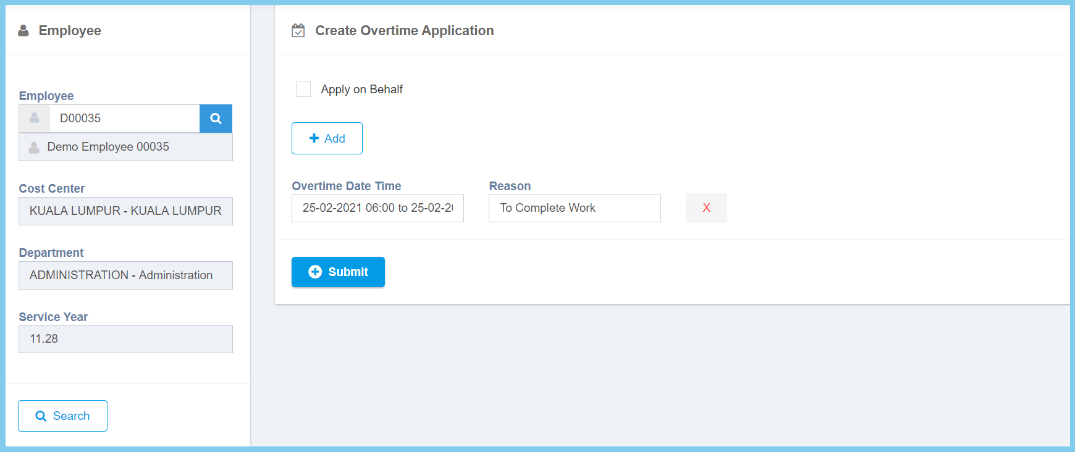1075x452 pixels.
Task: Click the person icon beside Demo Employee 00035
Action: 34,147
